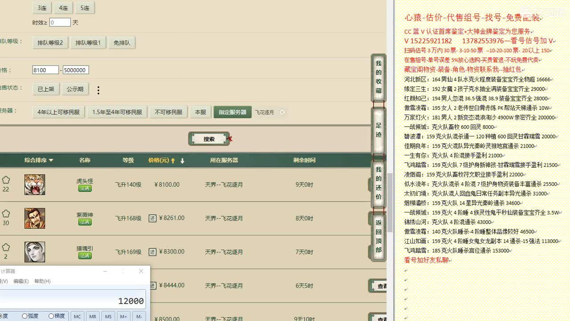
Task: Click 所在服务器 column header
Action: pyautogui.click(x=224, y=160)
